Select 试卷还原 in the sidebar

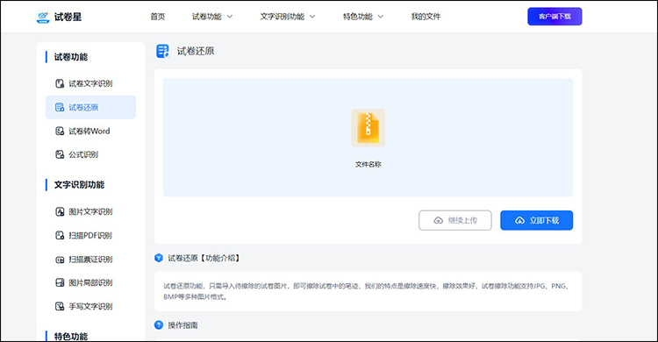pos(90,108)
